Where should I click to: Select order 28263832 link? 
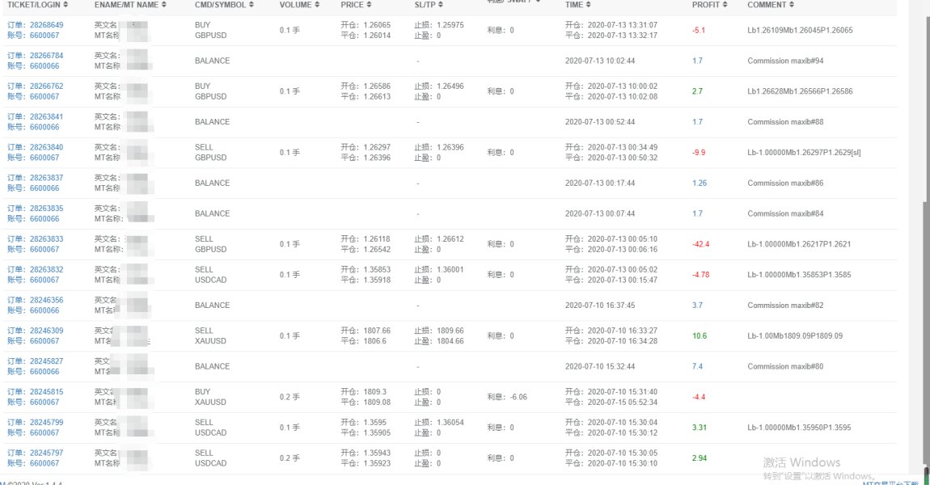(46, 270)
